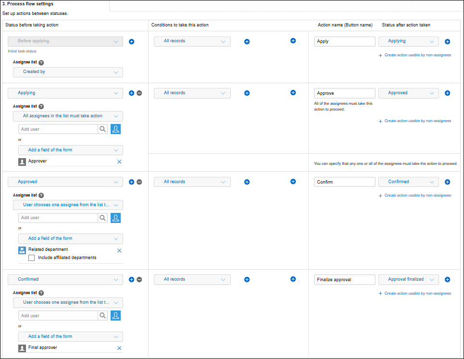This screenshot has width=464, height=359.
Task: Check "Include affiliated departments"
Action: [x=31, y=258]
